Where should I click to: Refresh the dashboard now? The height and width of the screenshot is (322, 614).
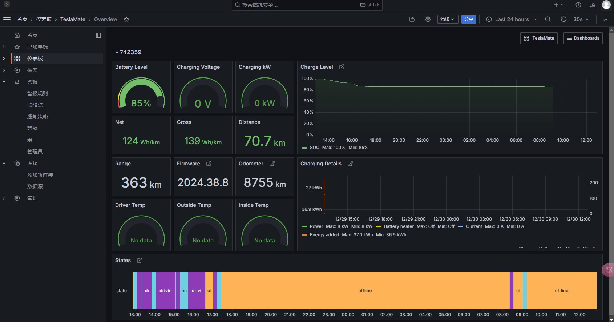[x=564, y=19]
